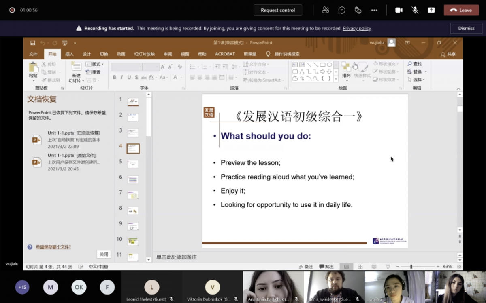
Task: Open the 替换 Replace dropdown
Action: coord(417,72)
